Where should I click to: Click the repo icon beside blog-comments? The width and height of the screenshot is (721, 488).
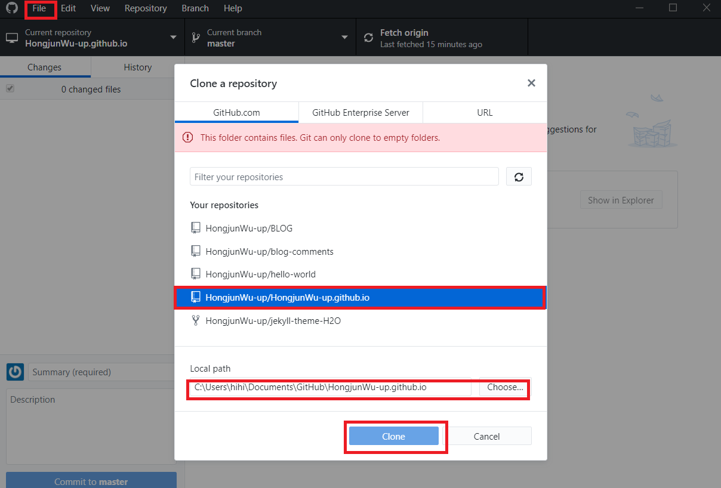point(195,251)
